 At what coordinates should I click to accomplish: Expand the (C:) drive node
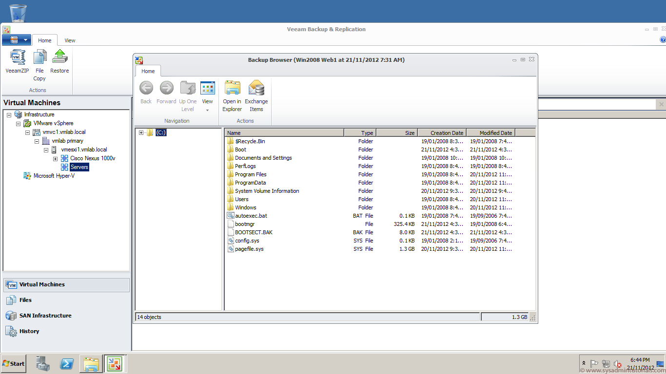click(141, 132)
